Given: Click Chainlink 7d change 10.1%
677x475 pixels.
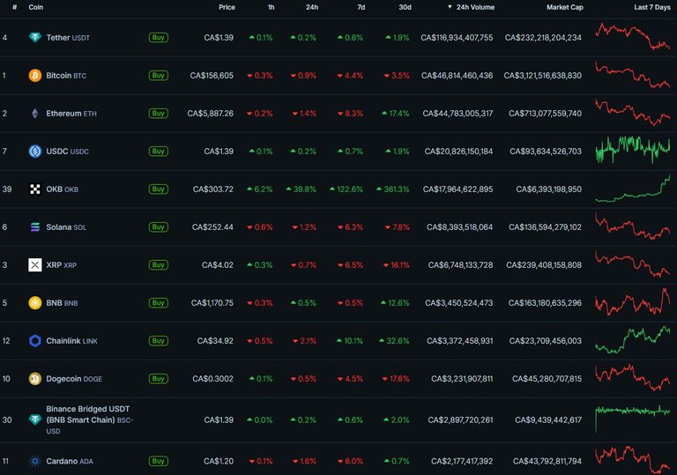Looking at the screenshot, I should pyautogui.click(x=350, y=341).
